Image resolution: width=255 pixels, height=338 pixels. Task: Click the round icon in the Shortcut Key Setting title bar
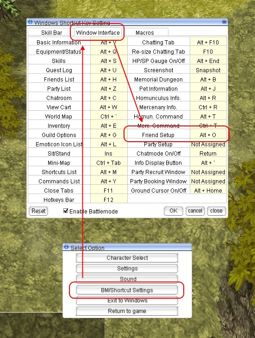click(31, 22)
